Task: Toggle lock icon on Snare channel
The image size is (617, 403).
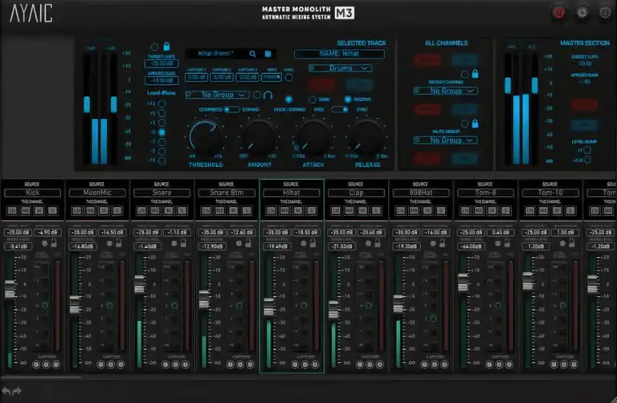Action: point(183,243)
